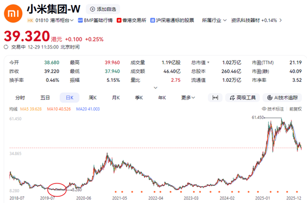This screenshot has width=307, height=203.
Task: Switch to the 分时 intraday tab
Action: tap(20, 98)
